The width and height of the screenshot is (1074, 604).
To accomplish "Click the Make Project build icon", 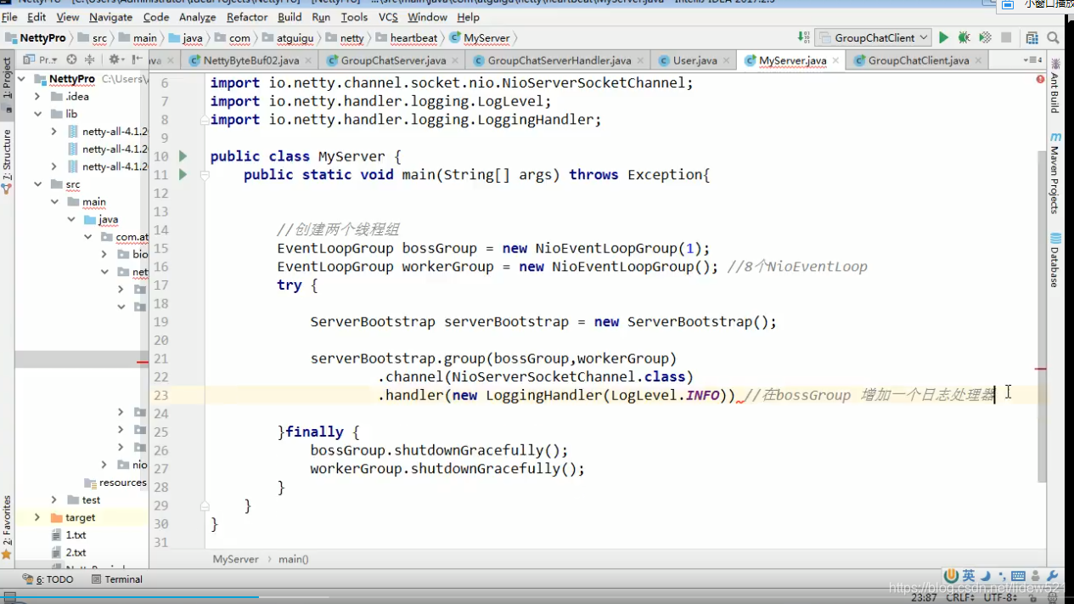I will tap(803, 37).
